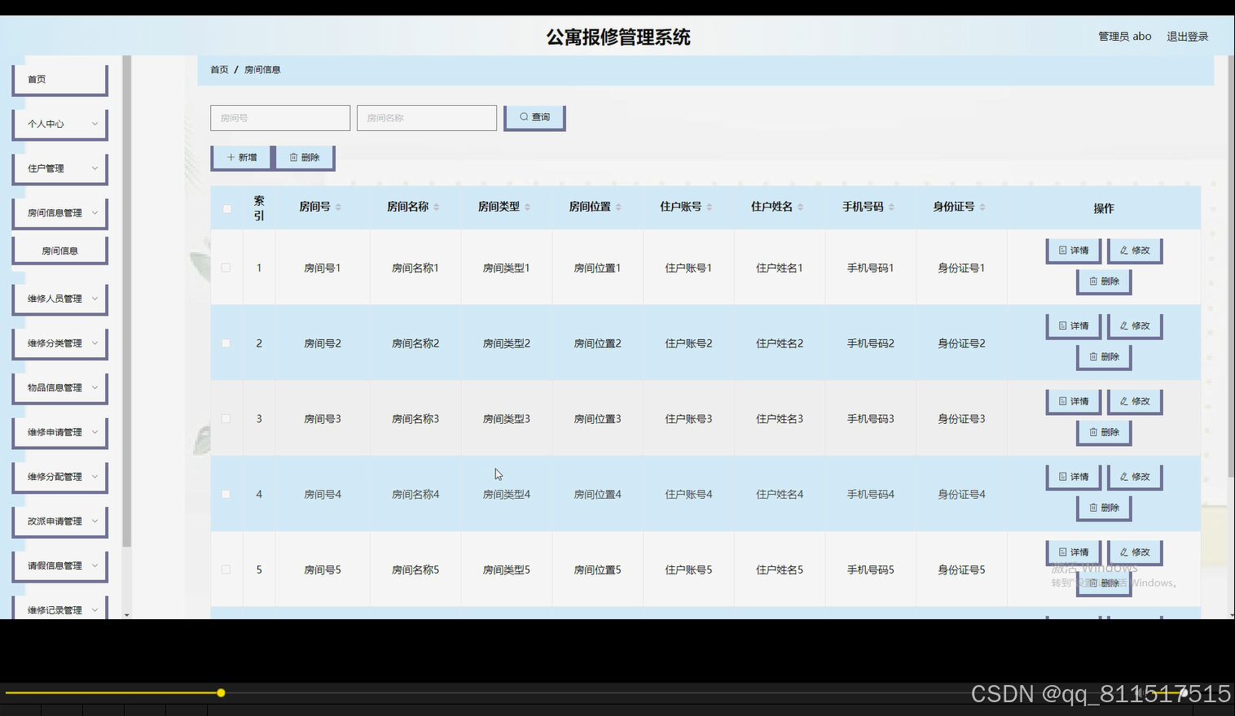Click 修改 for row 房间号5
Viewport: 1235px width, 716px height.
1135,553
